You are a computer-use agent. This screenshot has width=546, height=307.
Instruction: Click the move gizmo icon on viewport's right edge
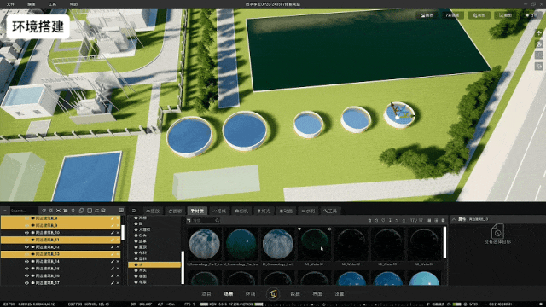click(x=539, y=33)
